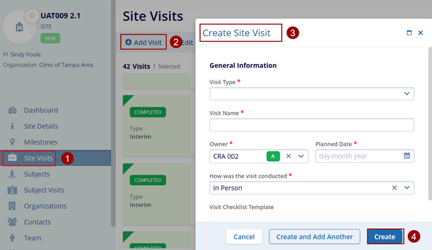
Task: Click the Dashboard gauge icon
Action: pyautogui.click(x=12, y=110)
